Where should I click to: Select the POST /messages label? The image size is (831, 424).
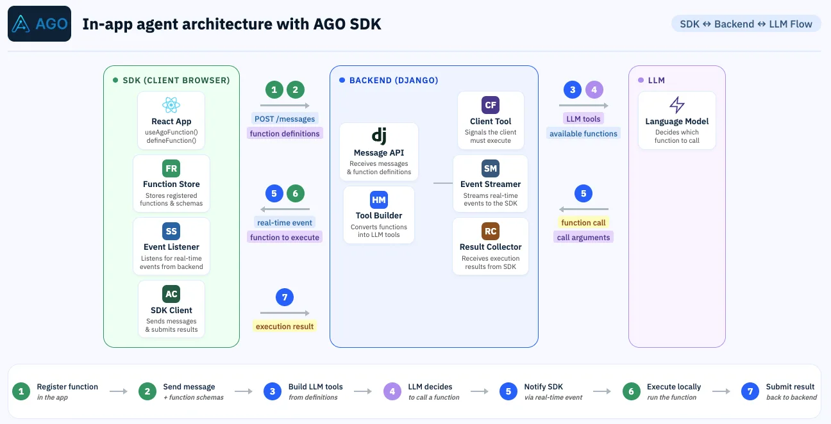tap(285, 118)
